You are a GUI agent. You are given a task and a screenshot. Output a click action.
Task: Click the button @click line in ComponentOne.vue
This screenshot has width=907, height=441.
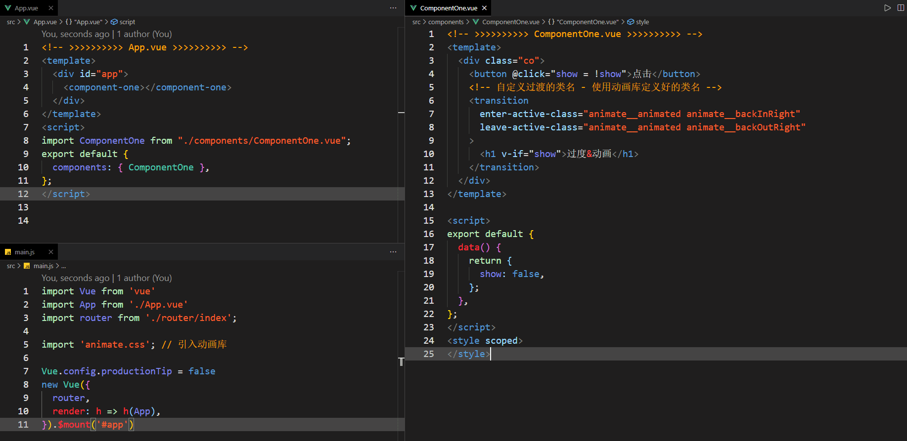(x=585, y=74)
